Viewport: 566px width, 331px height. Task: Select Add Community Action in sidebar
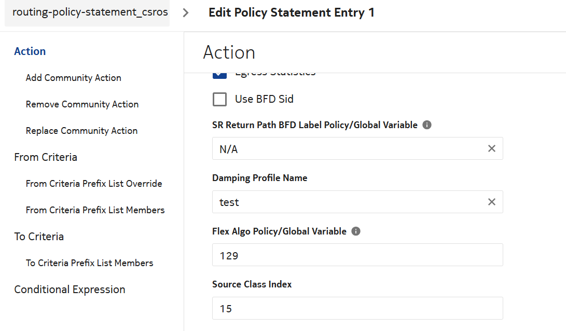click(73, 78)
